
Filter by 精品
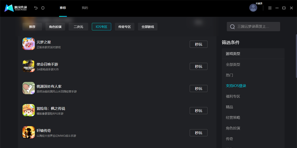pos(229,107)
